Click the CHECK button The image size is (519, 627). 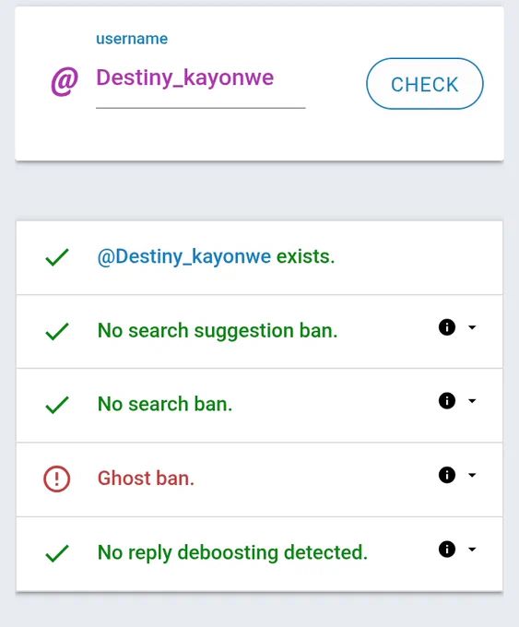point(425,84)
